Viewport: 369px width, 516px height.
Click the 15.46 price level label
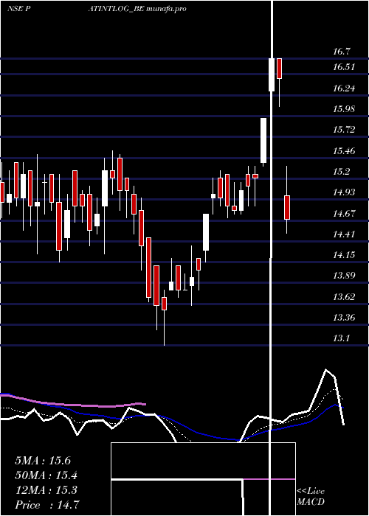coord(344,151)
